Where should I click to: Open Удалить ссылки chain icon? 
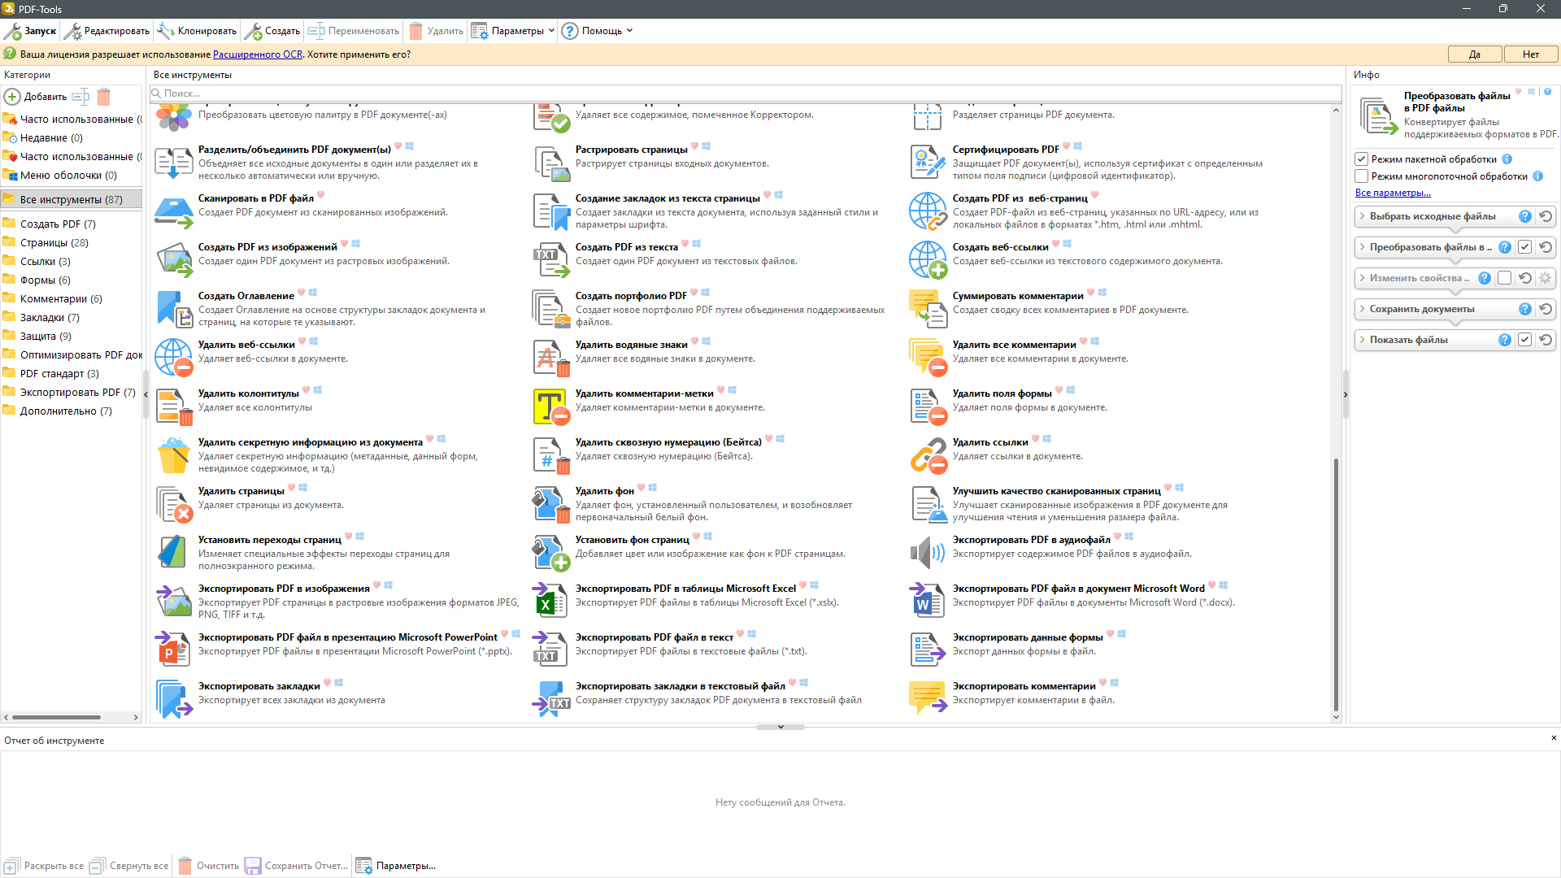click(x=928, y=455)
